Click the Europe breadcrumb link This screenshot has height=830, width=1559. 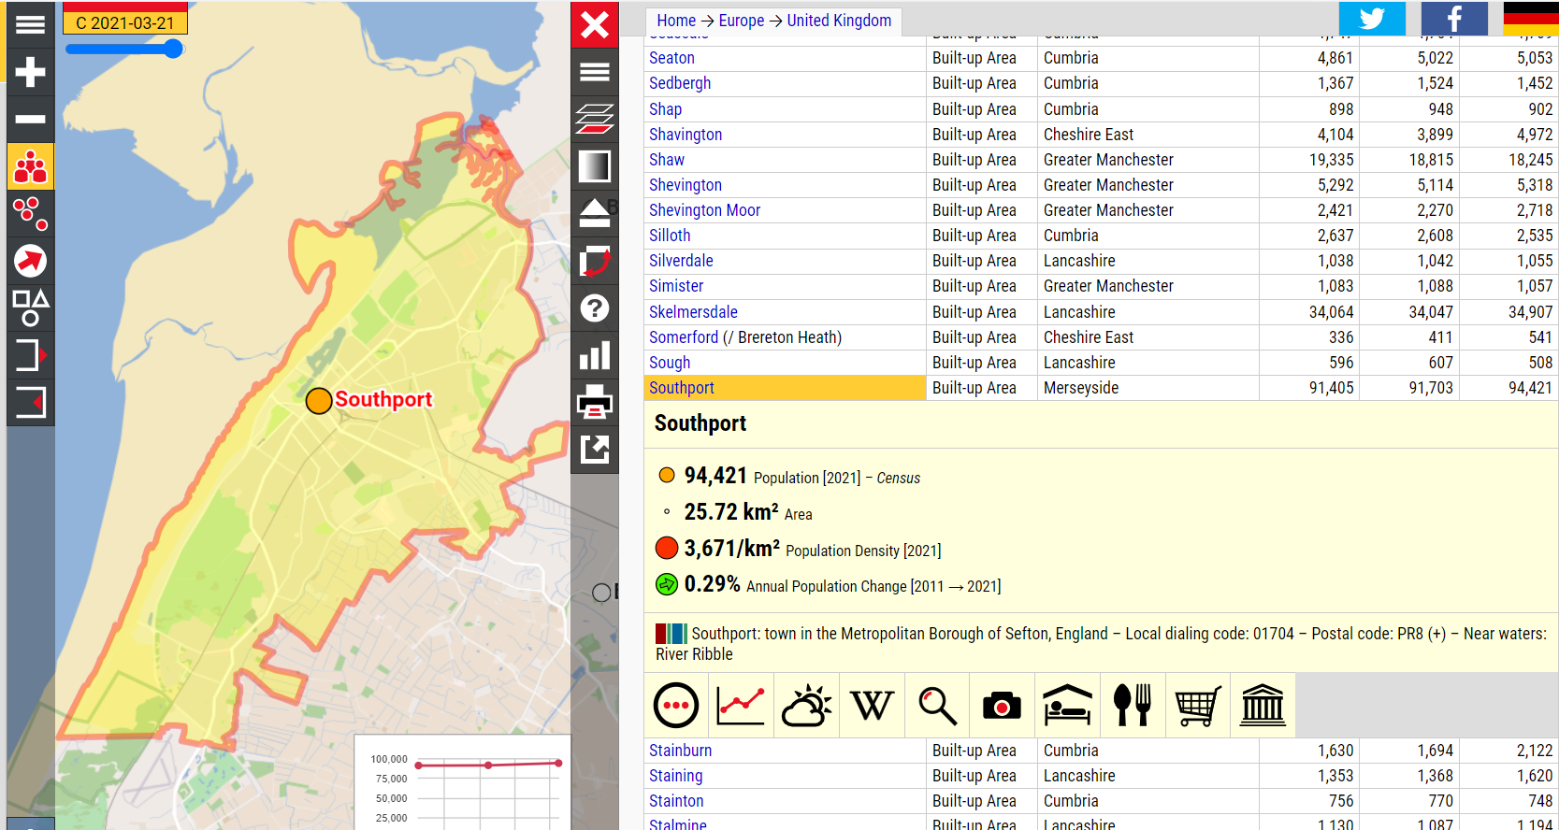coord(742,21)
